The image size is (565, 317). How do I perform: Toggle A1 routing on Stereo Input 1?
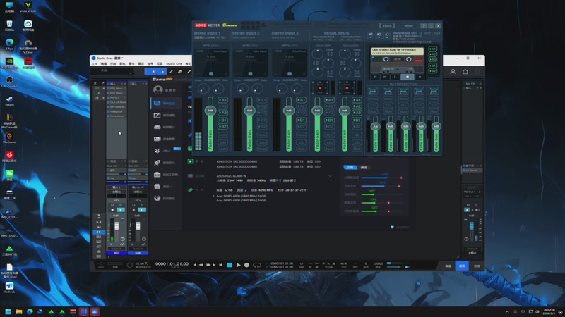[x=222, y=100]
